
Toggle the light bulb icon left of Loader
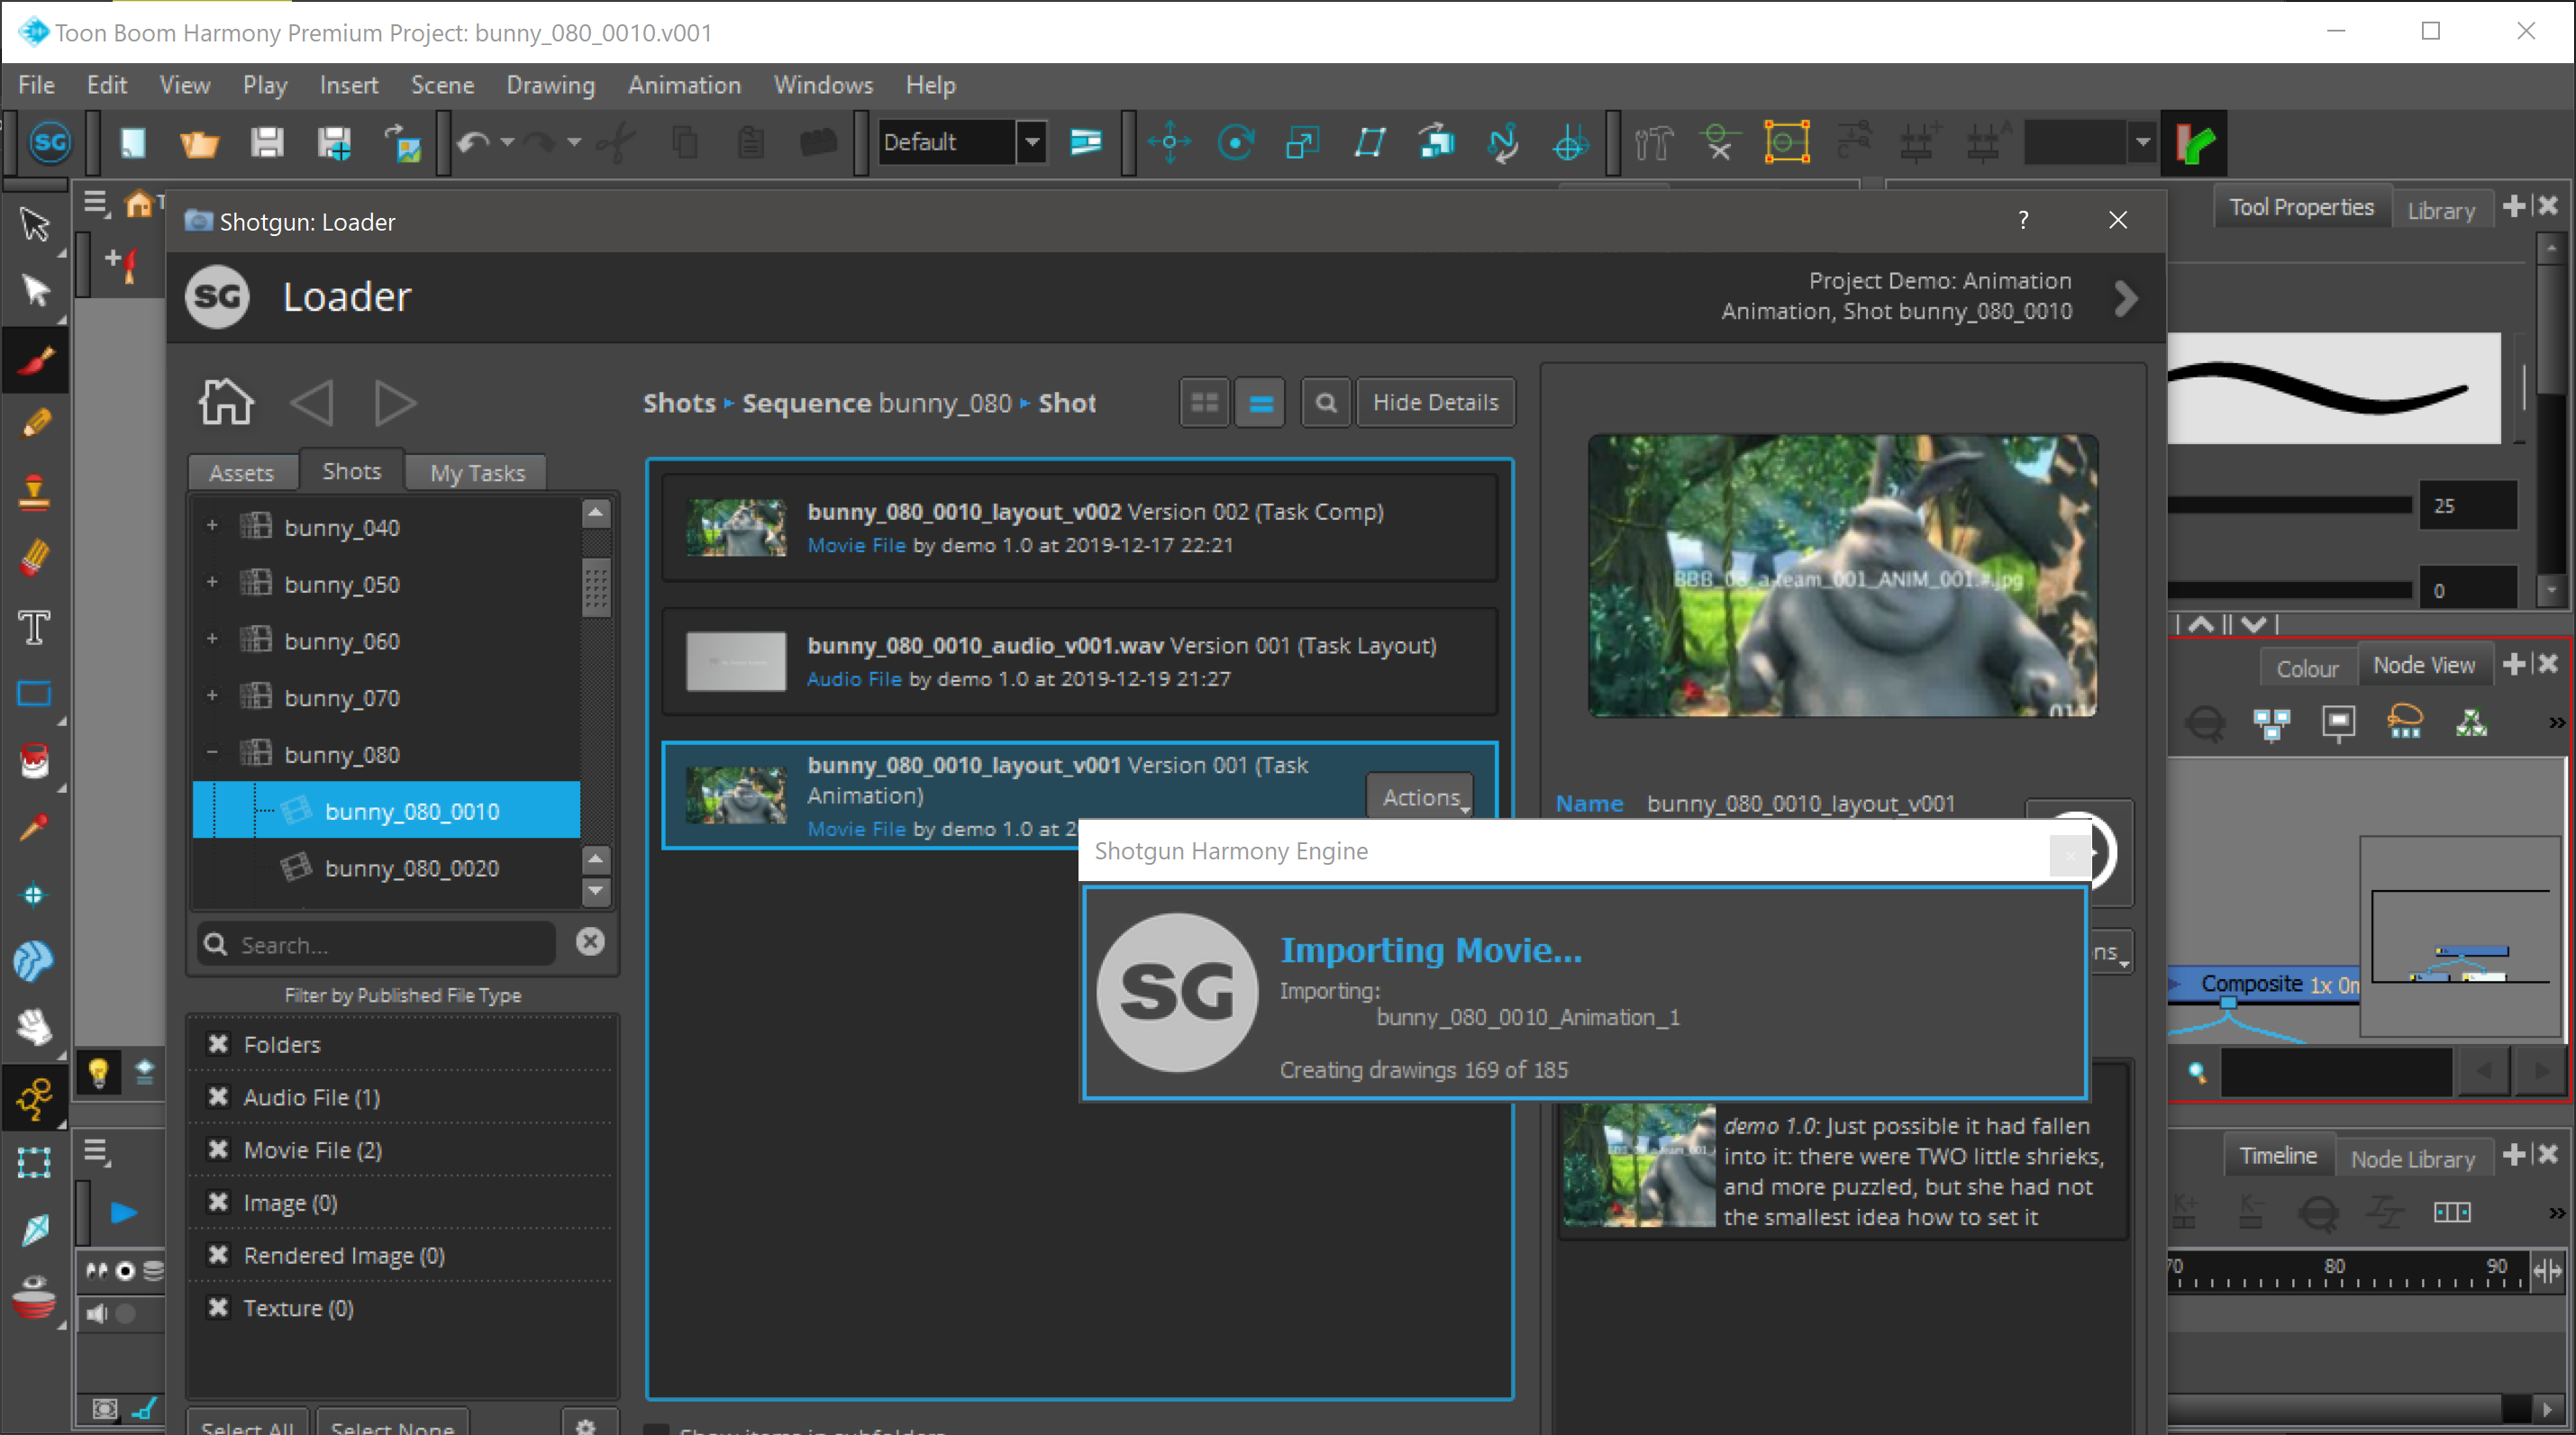(x=98, y=1072)
